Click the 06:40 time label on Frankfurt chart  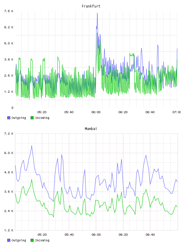[x=150, y=112]
